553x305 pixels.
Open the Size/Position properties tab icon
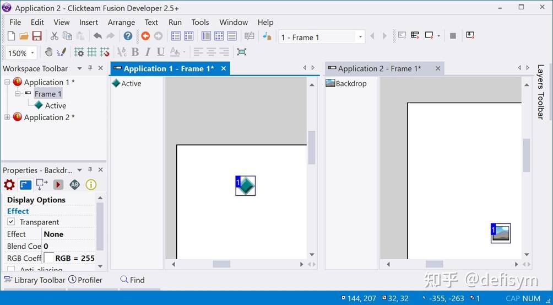click(42, 184)
